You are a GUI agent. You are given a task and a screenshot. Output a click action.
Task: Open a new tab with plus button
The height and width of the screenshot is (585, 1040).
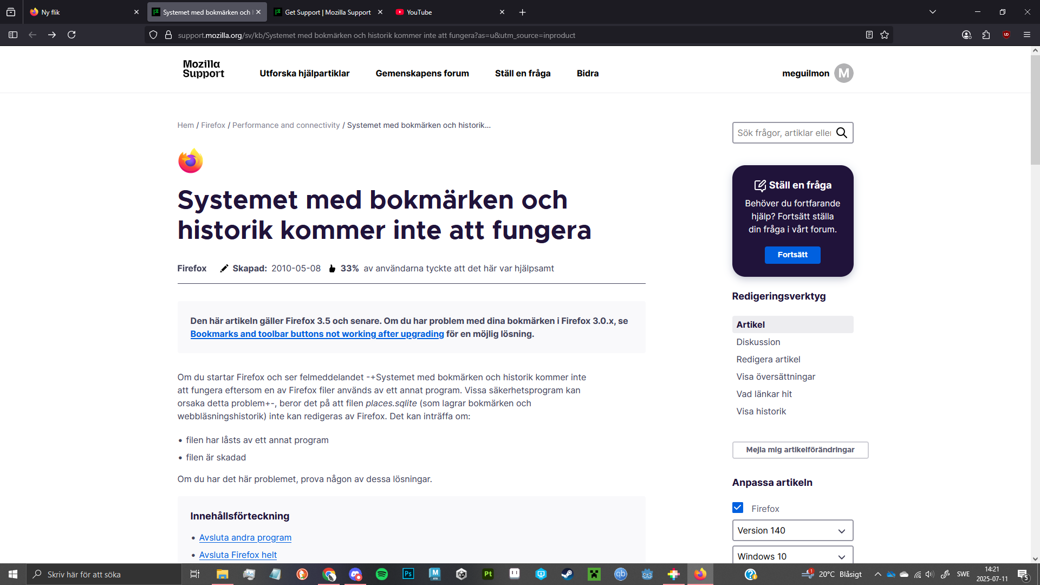[522, 12]
